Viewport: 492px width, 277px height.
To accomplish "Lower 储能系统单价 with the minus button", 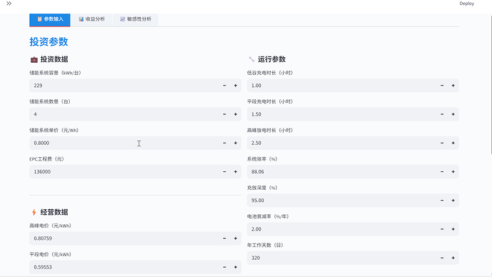I will click(x=225, y=143).
